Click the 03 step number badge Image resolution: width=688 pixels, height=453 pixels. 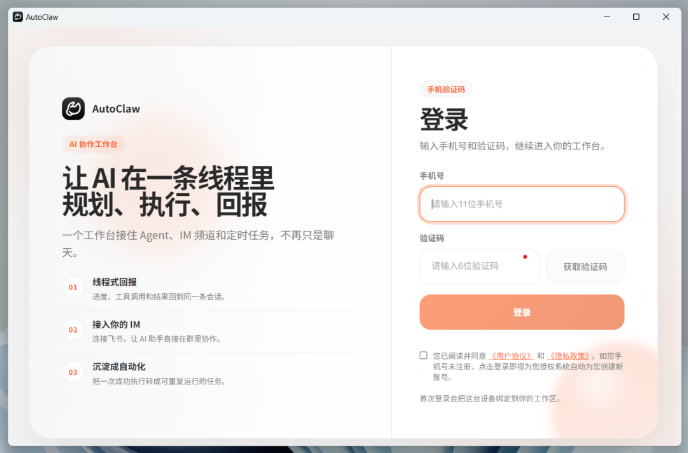pyautogui.click(x=73, y=372)
